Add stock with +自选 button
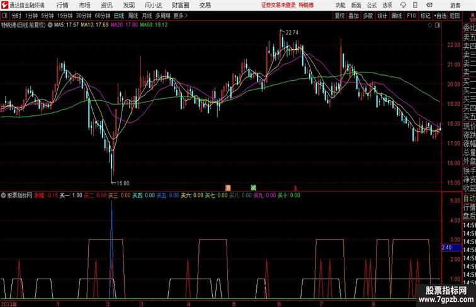 click(440, 16)
